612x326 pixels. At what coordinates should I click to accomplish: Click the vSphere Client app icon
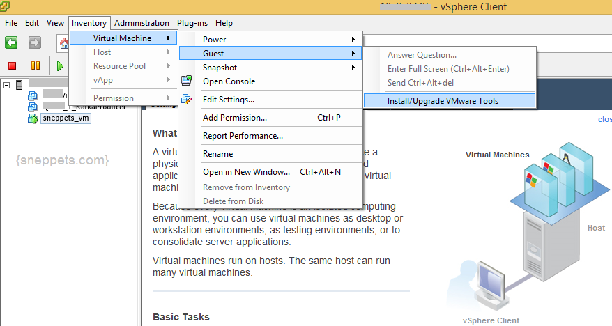(5, 6)
